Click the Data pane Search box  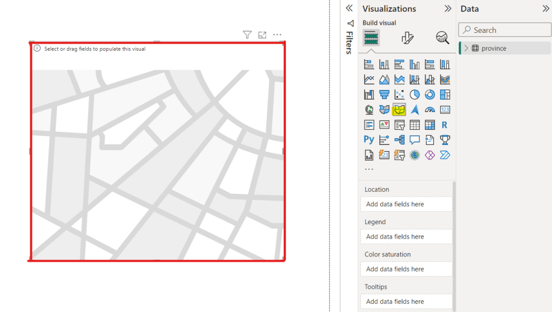pyautogui.click(x=505, y=30)
